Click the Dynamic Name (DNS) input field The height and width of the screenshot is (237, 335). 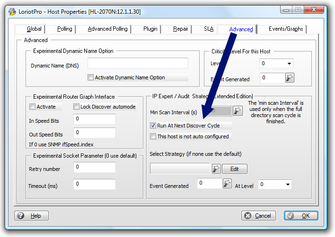click(138, 63)
